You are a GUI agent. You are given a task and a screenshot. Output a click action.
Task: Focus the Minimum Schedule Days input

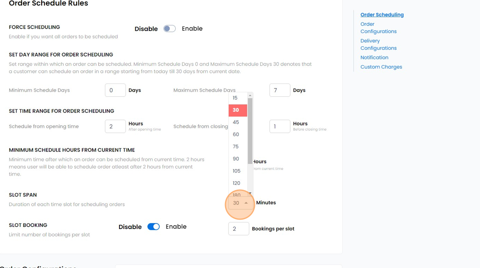[115, 90]
